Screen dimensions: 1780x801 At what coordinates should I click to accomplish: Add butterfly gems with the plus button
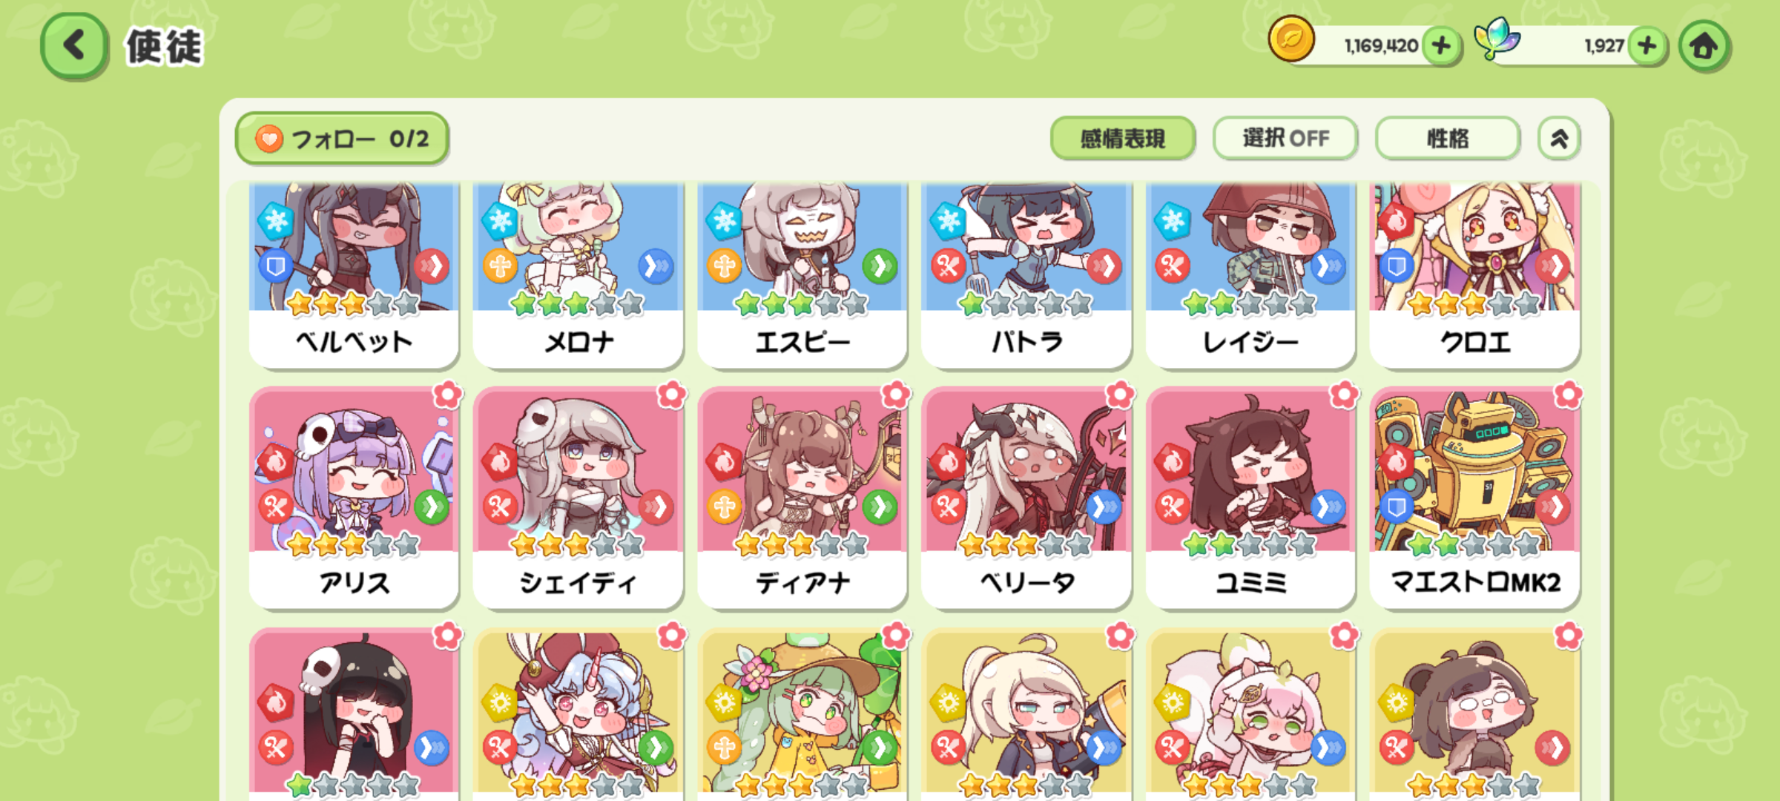1646,46
